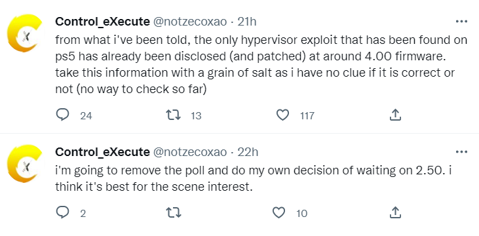Open Control_eXecute name on the second tweet

point(102,152)
